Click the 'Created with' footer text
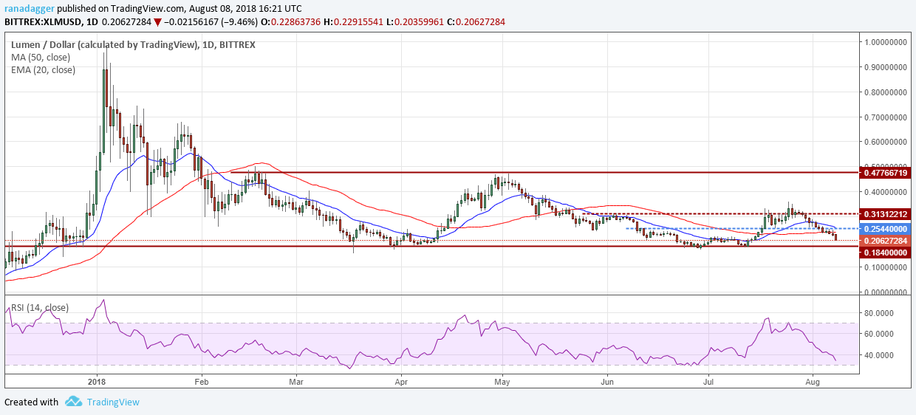Image resolution: width=916 pixels, height=415 pixels. tap(31, 402)
